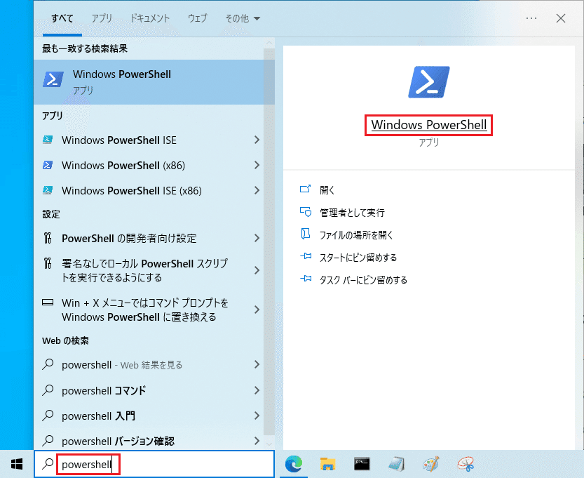This screenshot has height=478, width=584.
Task: Expand powershell Web 結果を見る arrow
Action: click(257, 364)
